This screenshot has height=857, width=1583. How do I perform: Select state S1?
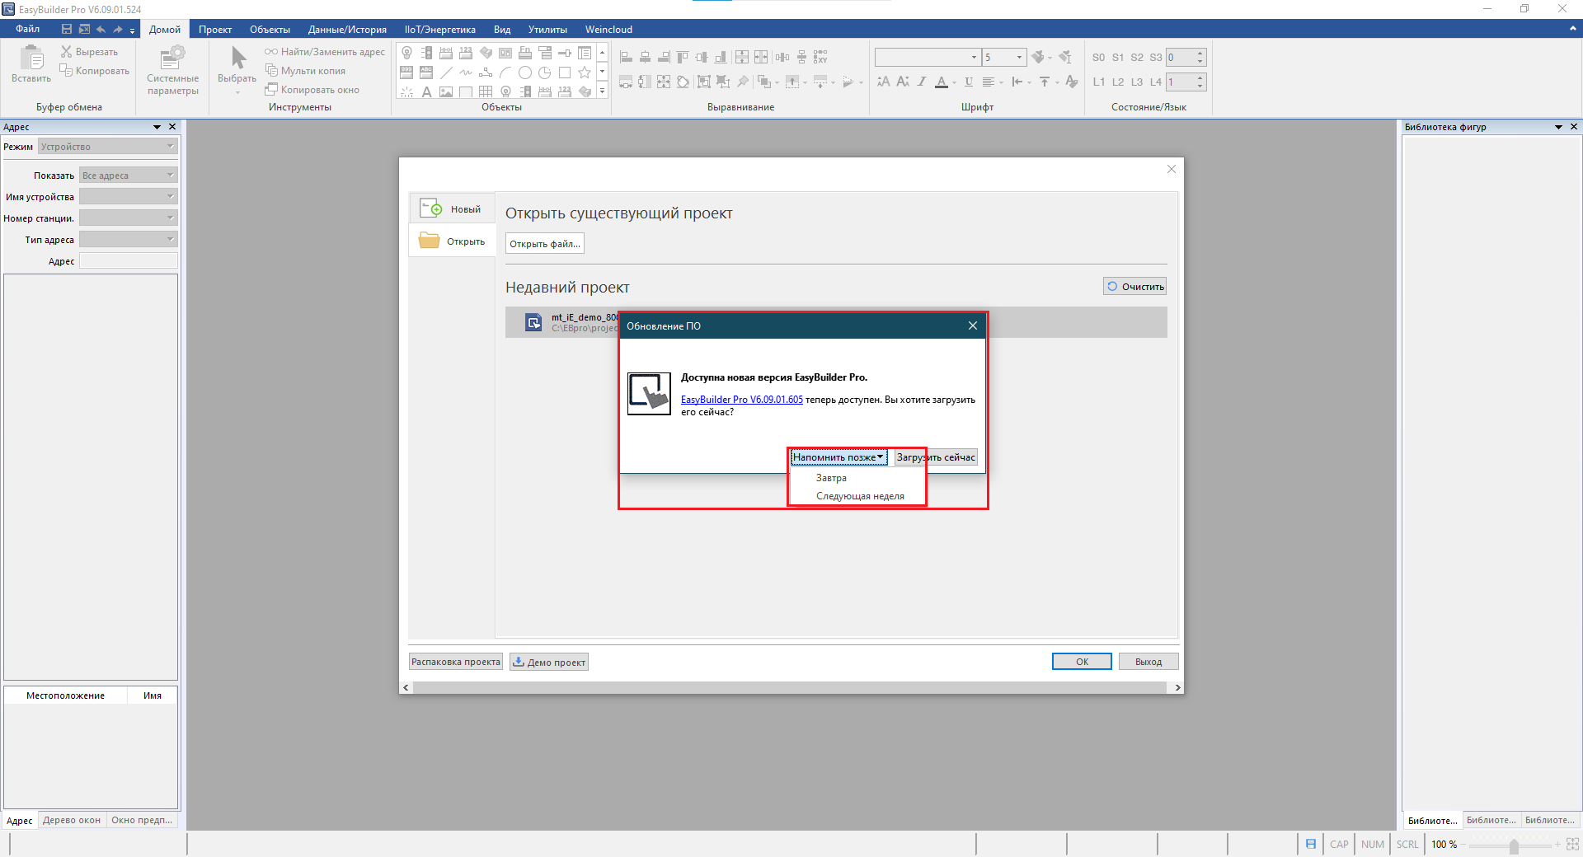coord(1118,57)
